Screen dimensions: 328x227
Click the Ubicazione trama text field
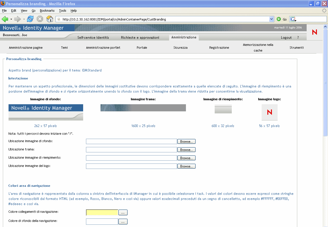tap(131, 150)
